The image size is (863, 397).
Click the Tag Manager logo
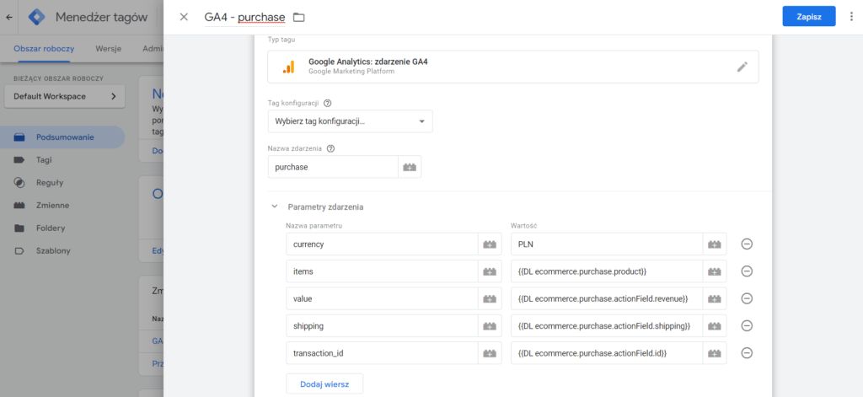37,17
